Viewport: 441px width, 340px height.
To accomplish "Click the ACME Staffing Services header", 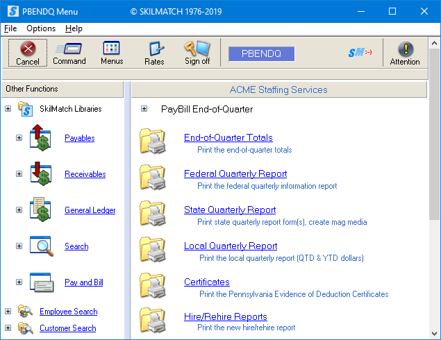I will [278, 90].
